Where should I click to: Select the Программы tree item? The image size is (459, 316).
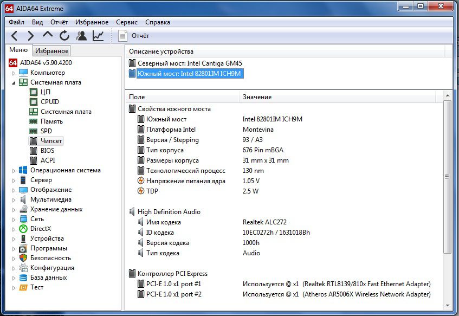(x=49, y=248)
